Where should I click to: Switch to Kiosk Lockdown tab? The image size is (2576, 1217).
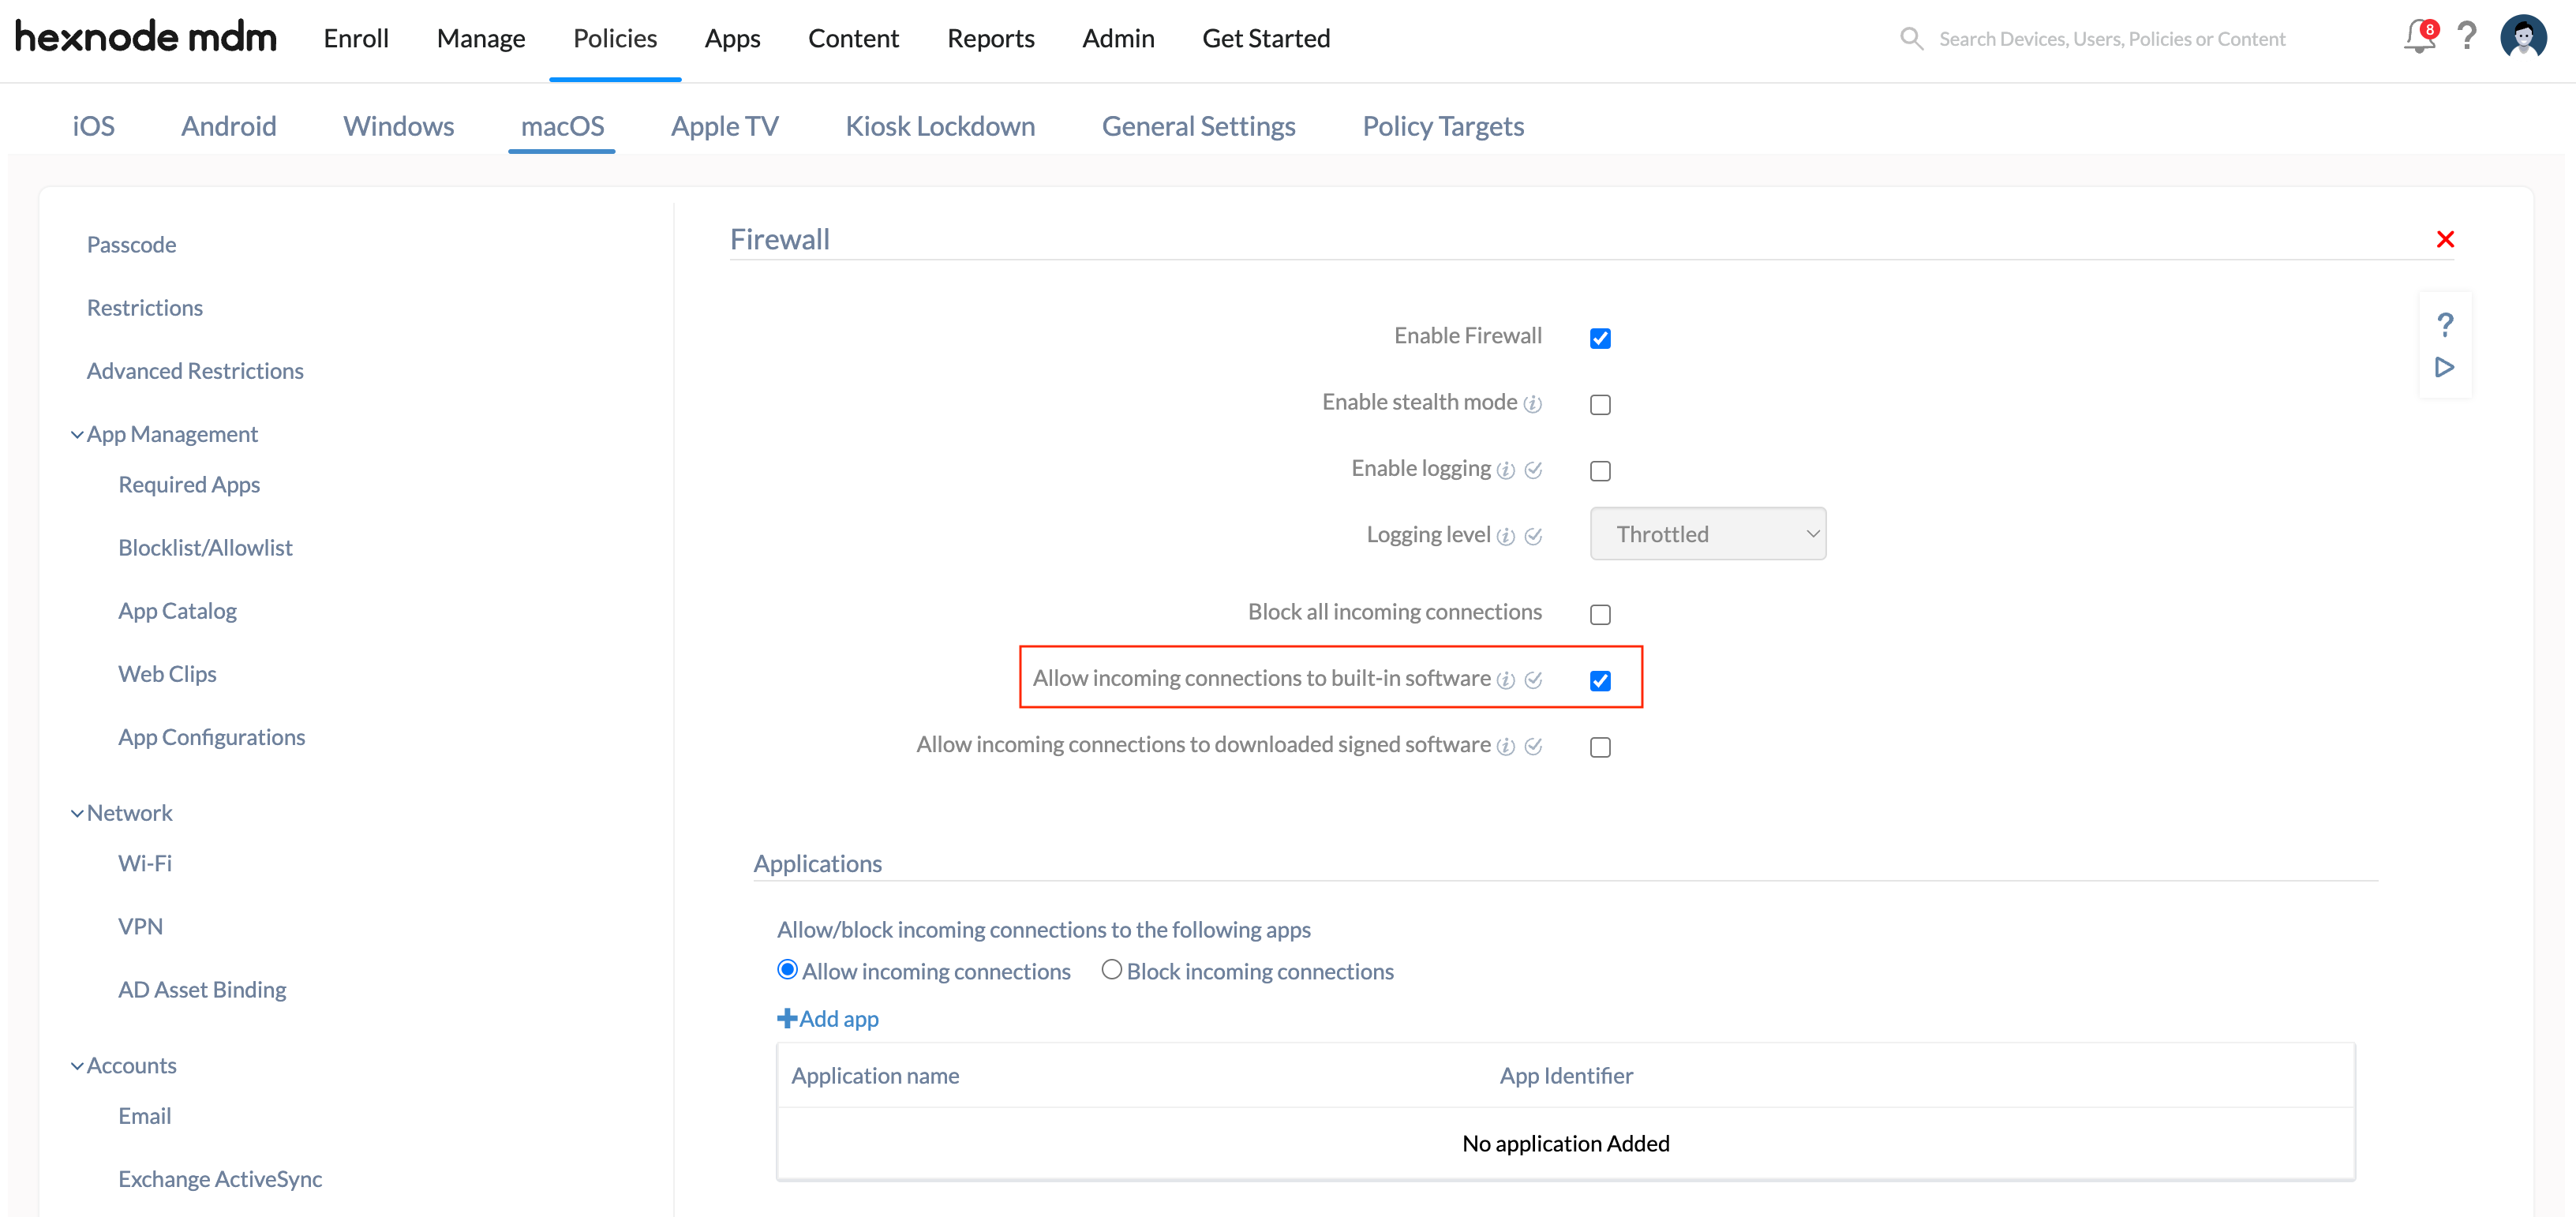pyautogui.click(x=940, y=126)
